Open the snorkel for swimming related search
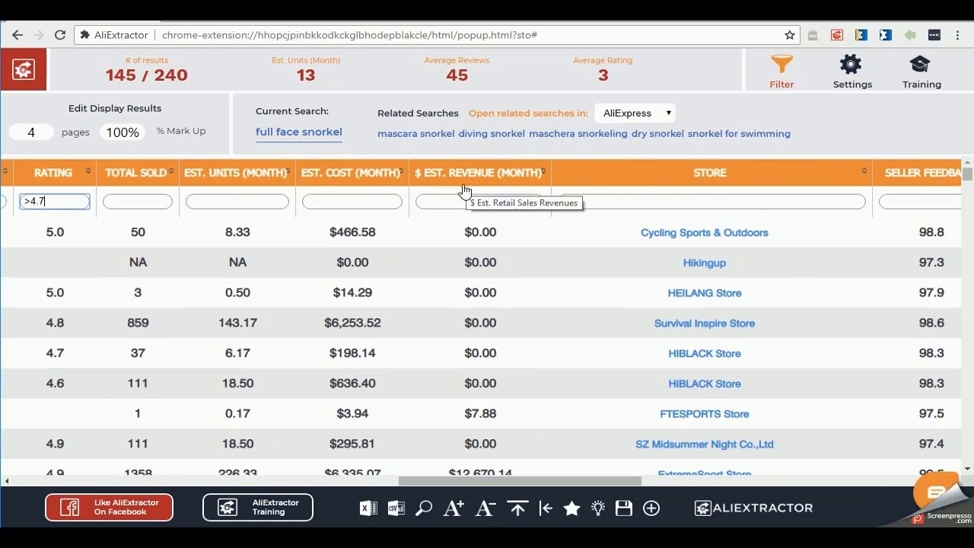This screenshot has width=974, height=548. point(739,134)
